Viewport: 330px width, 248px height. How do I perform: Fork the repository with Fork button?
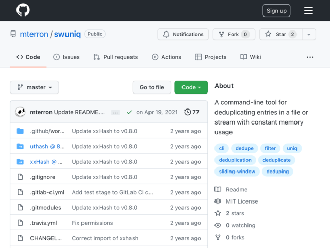click(234, 34)
